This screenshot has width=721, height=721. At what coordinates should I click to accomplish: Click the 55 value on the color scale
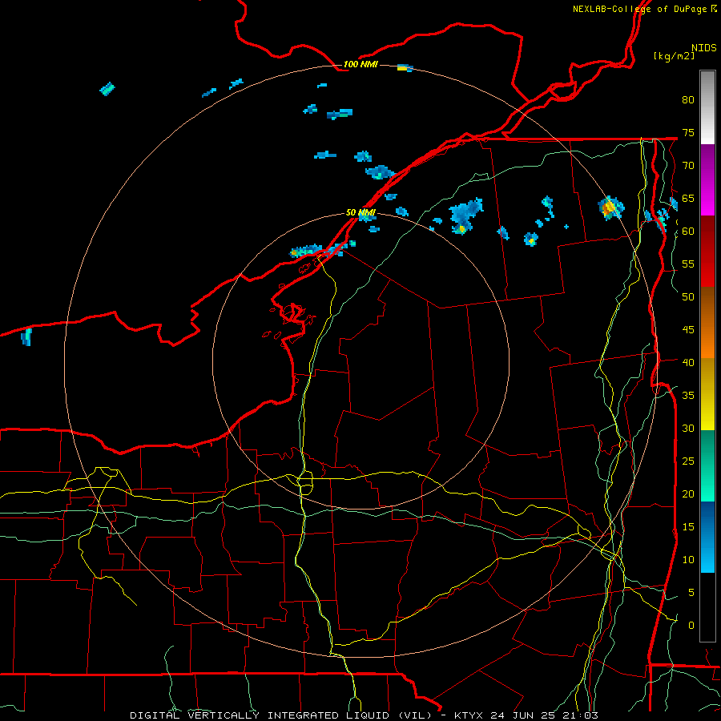coord(688,264)
